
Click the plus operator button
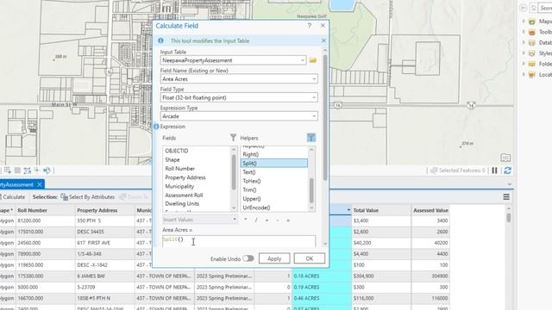pos(267,220)
